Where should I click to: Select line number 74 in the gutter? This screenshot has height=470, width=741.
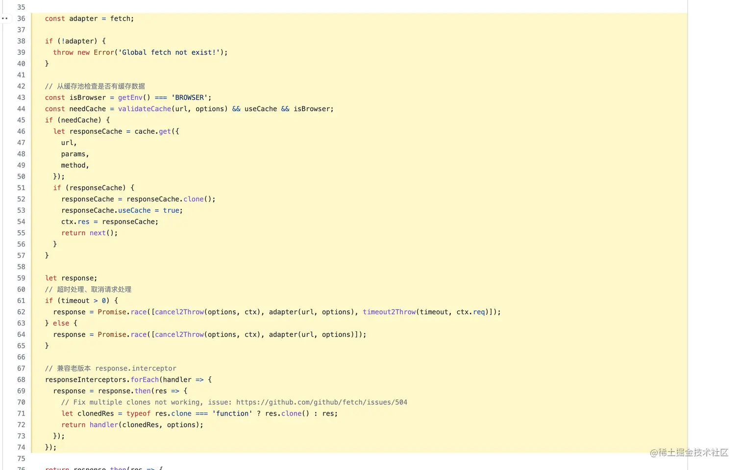pyautogui.click(x=21, y=447)
